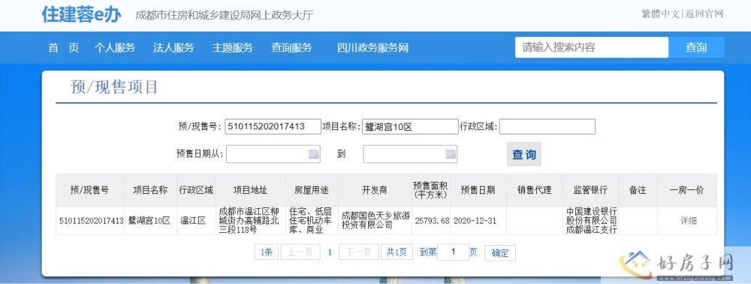751x284 pixels.
Task: Click the date cell 2020-12-31
Action: coord(478,221)
